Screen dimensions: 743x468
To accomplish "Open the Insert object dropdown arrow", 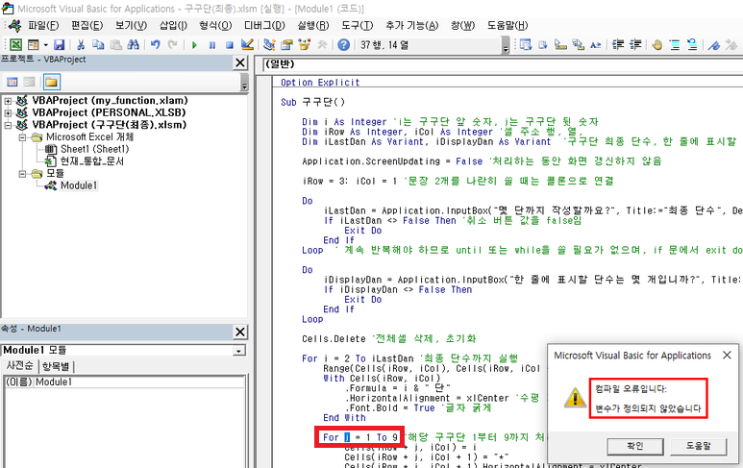I will pos(45,45).
